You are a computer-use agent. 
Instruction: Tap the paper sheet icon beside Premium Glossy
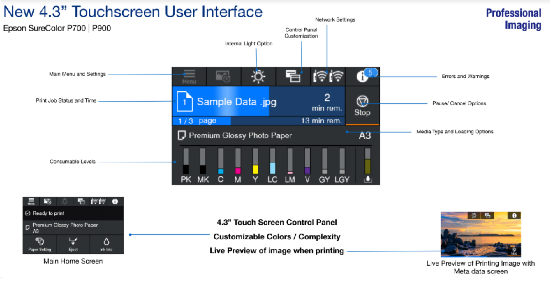pyautogui.click(x=181, y=135)
